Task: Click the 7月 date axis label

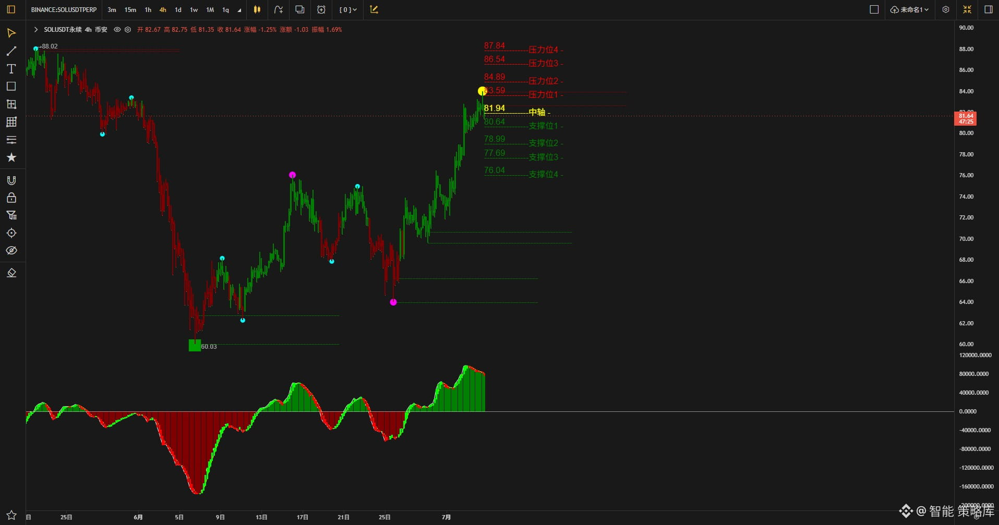Action: (446, 517)
